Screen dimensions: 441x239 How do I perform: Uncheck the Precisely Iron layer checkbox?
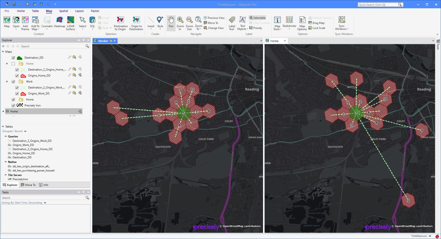pos(13,105)
